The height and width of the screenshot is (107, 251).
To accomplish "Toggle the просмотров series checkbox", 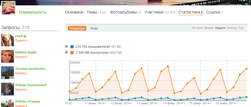I will [66, 53].
